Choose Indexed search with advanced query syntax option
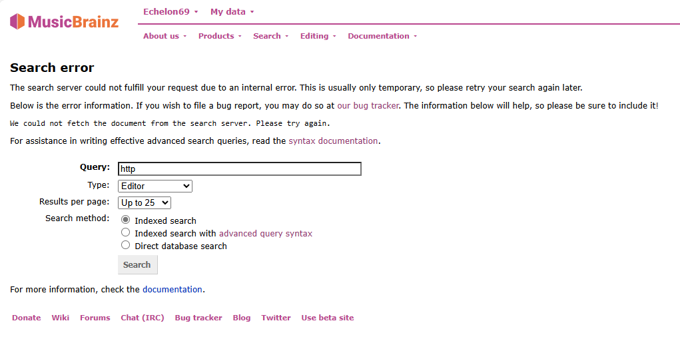Image resolution: width=680 pixels, height=349 pixels. coord(125,232)
